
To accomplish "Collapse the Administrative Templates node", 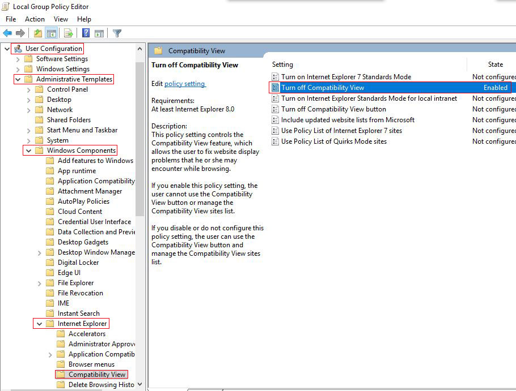I will point(18,79).
